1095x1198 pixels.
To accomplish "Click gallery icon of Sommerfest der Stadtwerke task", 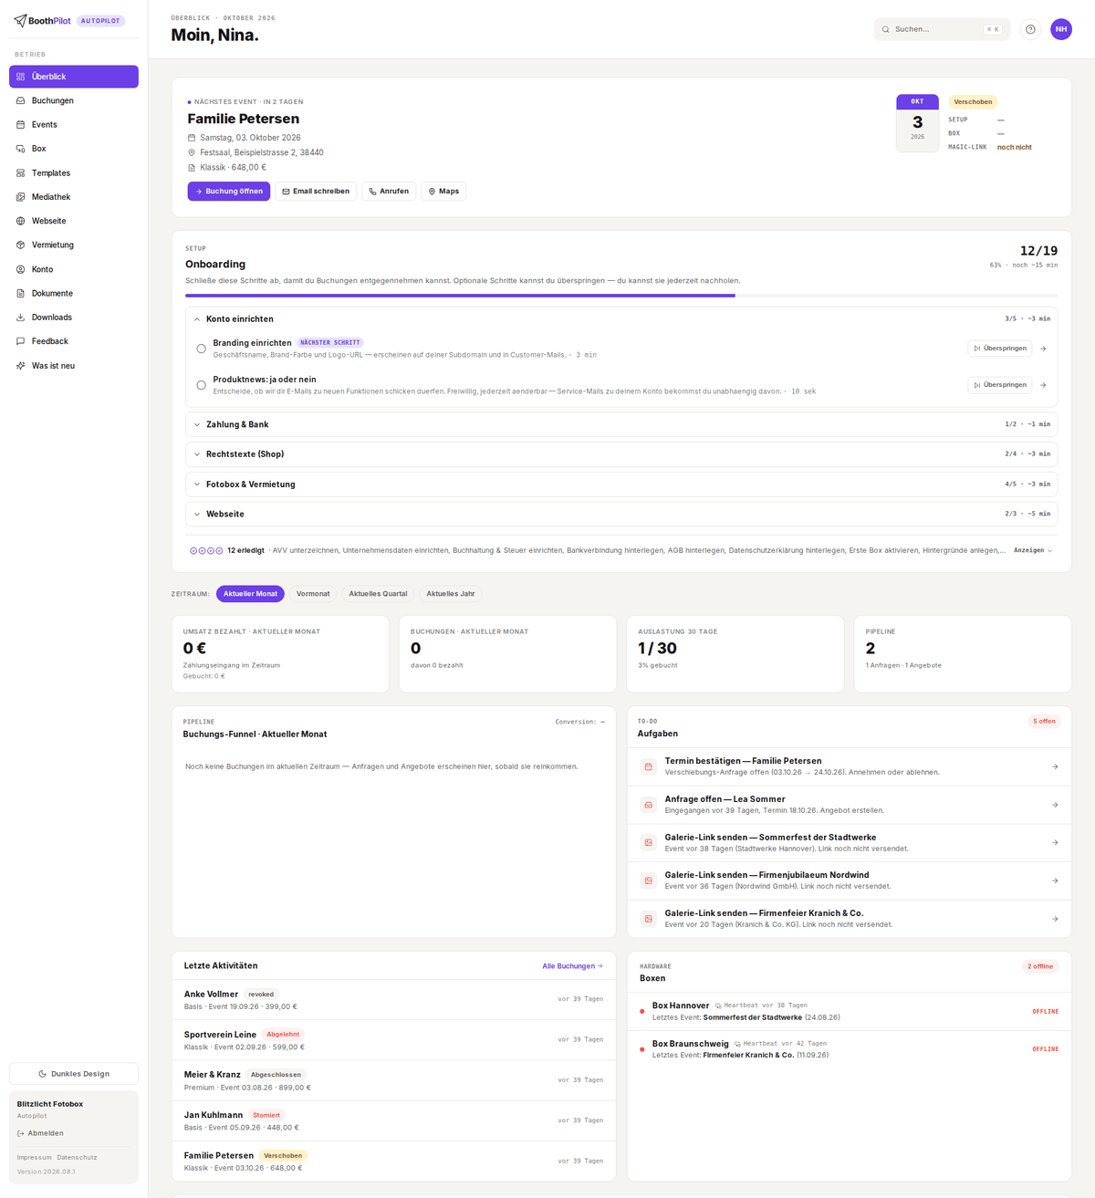I will [648, 842].
